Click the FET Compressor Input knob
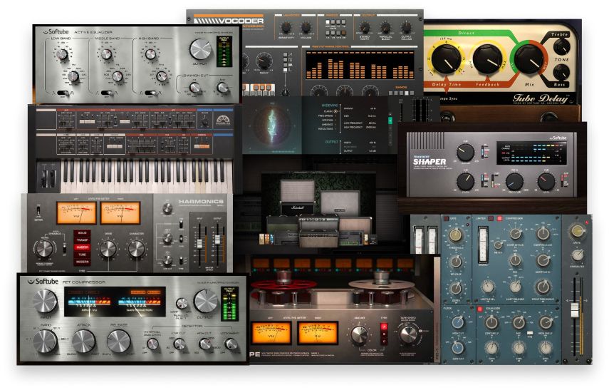The image size is (609, 390). coord(45,300)
